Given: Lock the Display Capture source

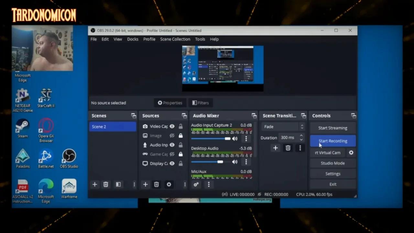Looking at the screenshot, I should tap(180, 163).
